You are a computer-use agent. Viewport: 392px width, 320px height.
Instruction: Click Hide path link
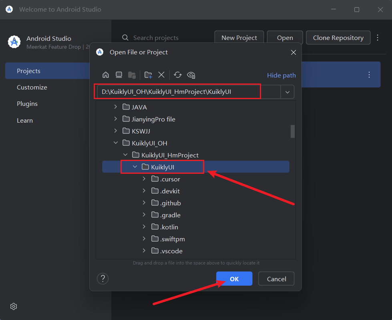pos(281,76)
